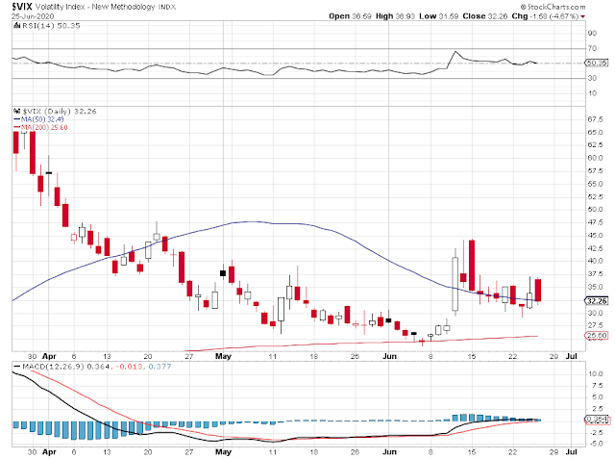Click the 0.377 histogram value in MACD legend

(160, 367)
